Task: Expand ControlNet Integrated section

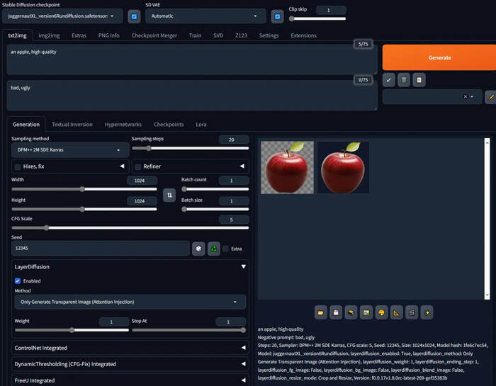Action: [x=130, y=348]
